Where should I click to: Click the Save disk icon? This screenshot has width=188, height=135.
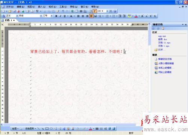(x=14, y=11)
